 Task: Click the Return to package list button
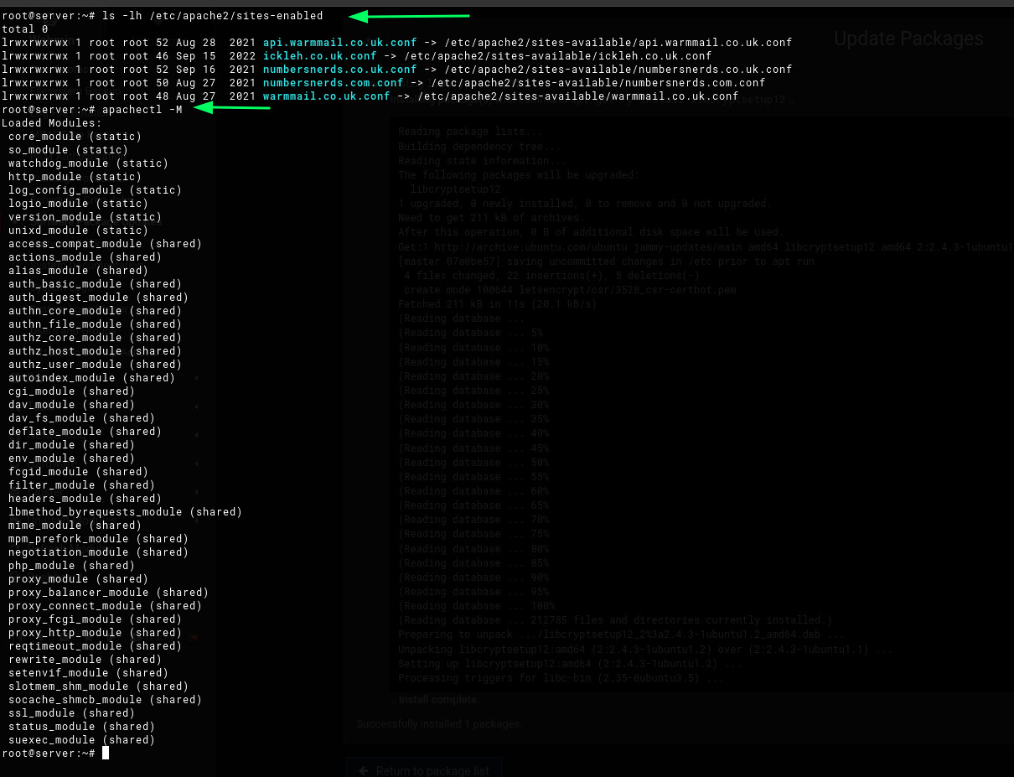coord(424,769)
